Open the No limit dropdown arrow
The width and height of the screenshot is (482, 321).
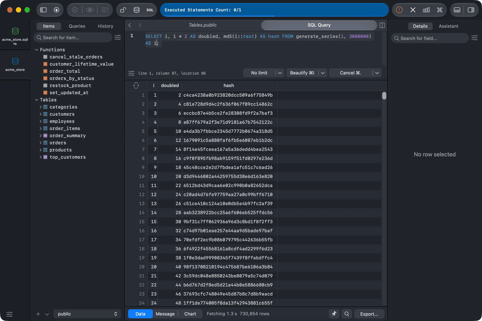coord(280,73)
